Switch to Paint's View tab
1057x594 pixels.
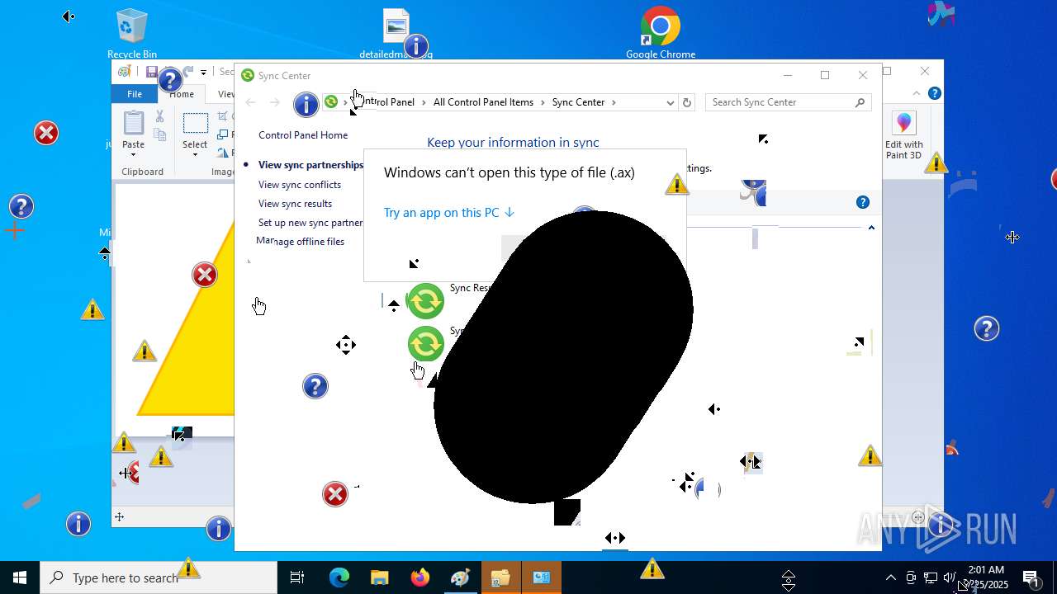225,94
